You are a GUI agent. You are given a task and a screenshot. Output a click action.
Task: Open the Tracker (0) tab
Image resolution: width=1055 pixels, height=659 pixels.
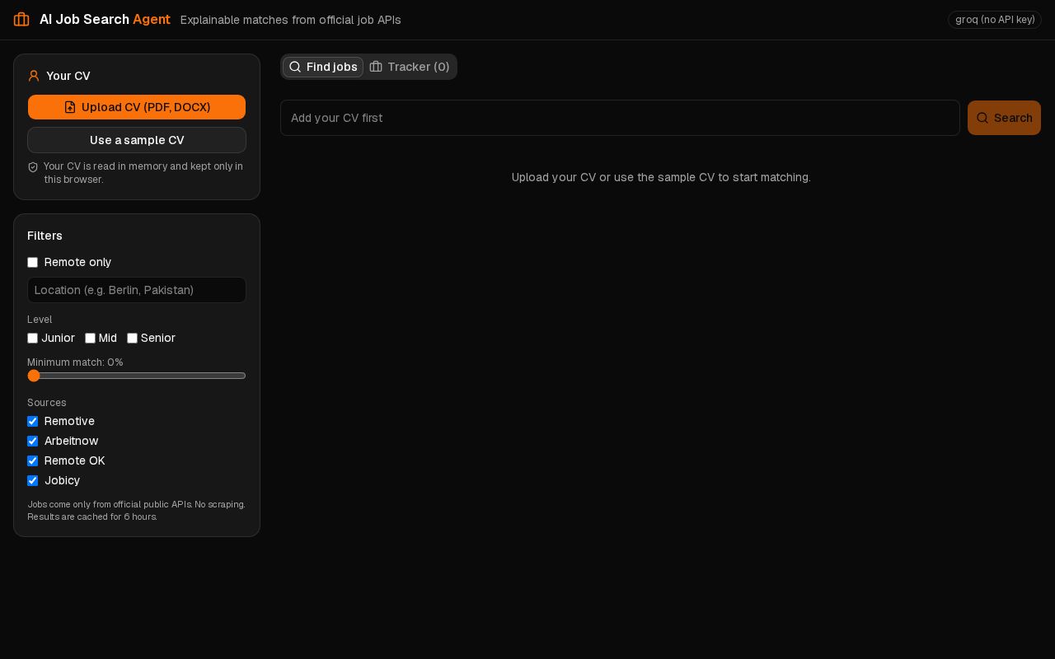pyautogui.click(x=410, y=67)
